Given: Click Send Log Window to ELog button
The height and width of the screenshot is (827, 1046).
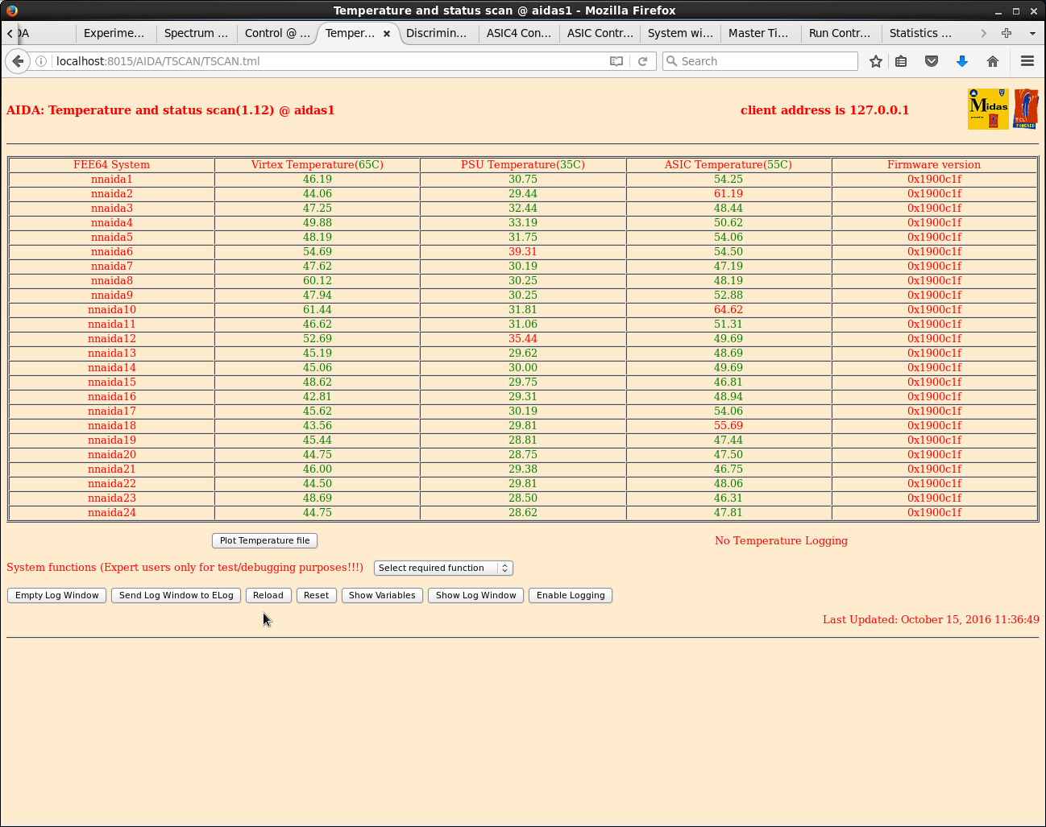Looking at the screenshot, I should [176, 595].
